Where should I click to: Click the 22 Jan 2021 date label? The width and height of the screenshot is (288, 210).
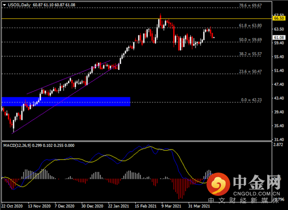point(119,206)
